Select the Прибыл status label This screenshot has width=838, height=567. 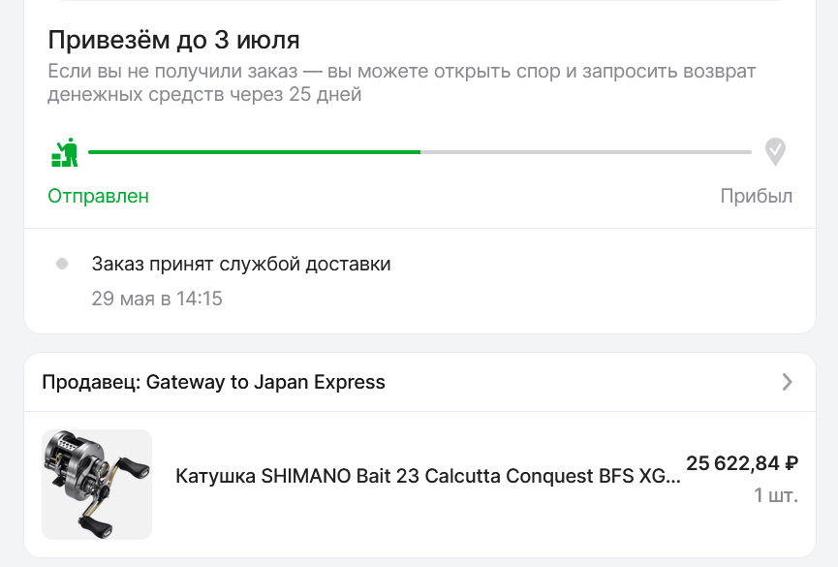coord(757,196)
